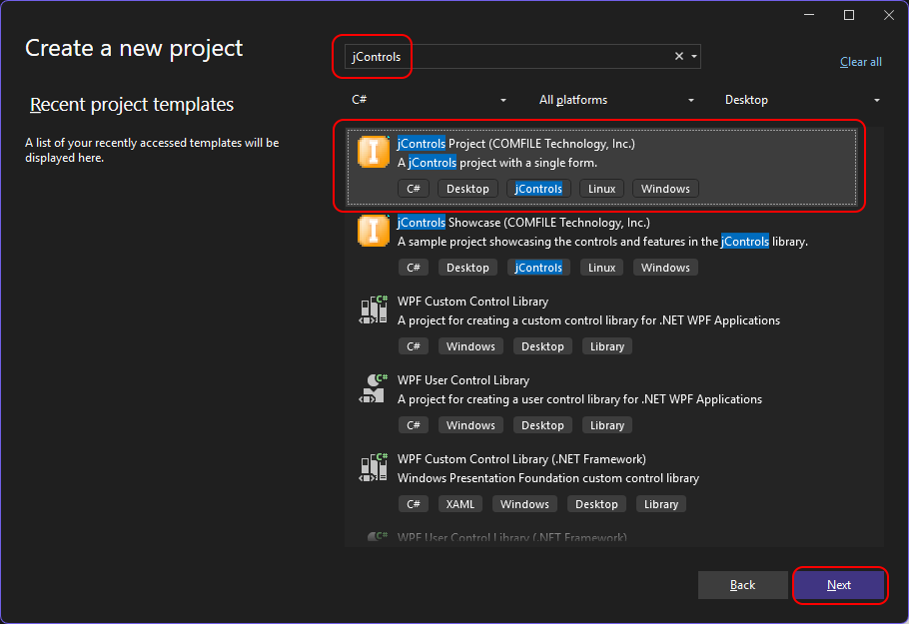Click the Clear all link
The width and height of the screenshot is (909, 624).
pos(860,62)
